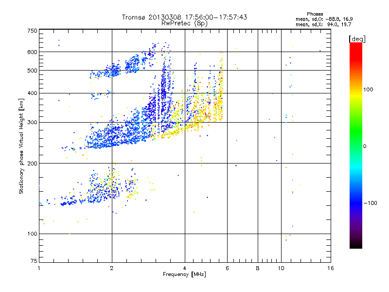Viewport: 389px width, 292px height.
Task: Click the y-axis tick label '100'
Action: coord(32,234)
